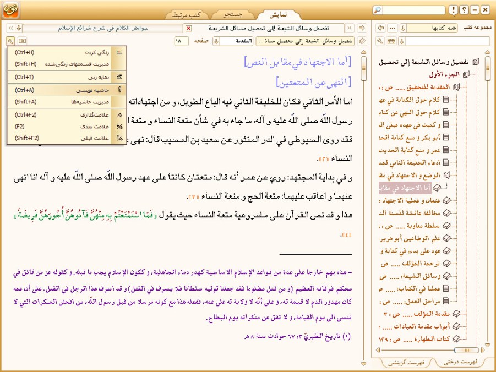Switch to the فهرست درختی tab
Image resolution: width=496 pixels, height=372 pixels.
[x=460, y=362]
